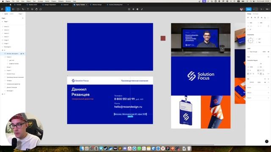Select the Text tool

(x=28, y=9)
